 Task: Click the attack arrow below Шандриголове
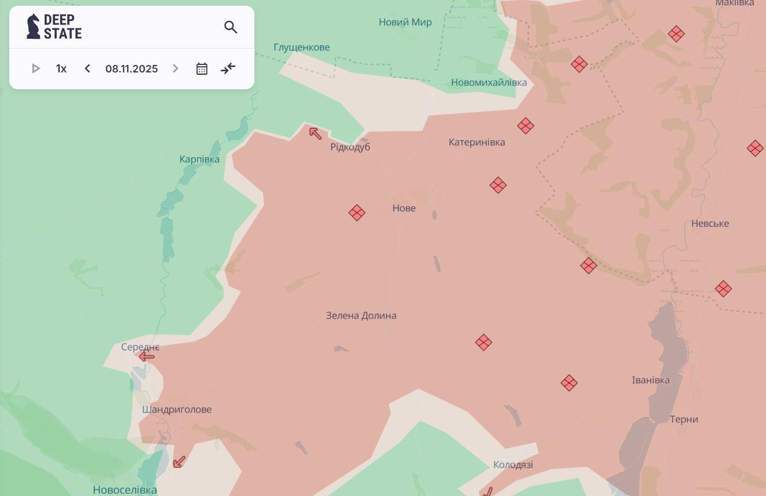179,462
